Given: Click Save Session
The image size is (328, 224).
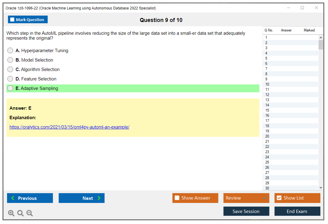Looking at the screenshot, I should point(246,211).
